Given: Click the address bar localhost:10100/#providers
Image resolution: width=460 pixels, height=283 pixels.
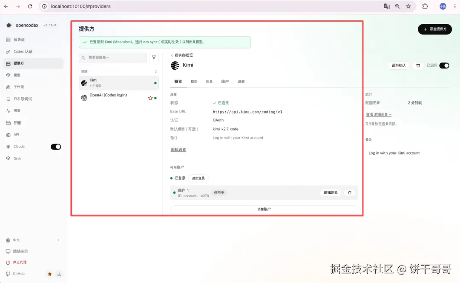Looking at the screenshot, I should 80,6.
